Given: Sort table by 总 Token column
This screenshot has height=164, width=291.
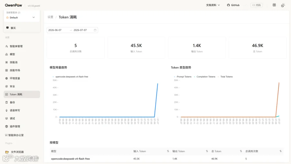Looking at the screenshot, I should point(241,151).
